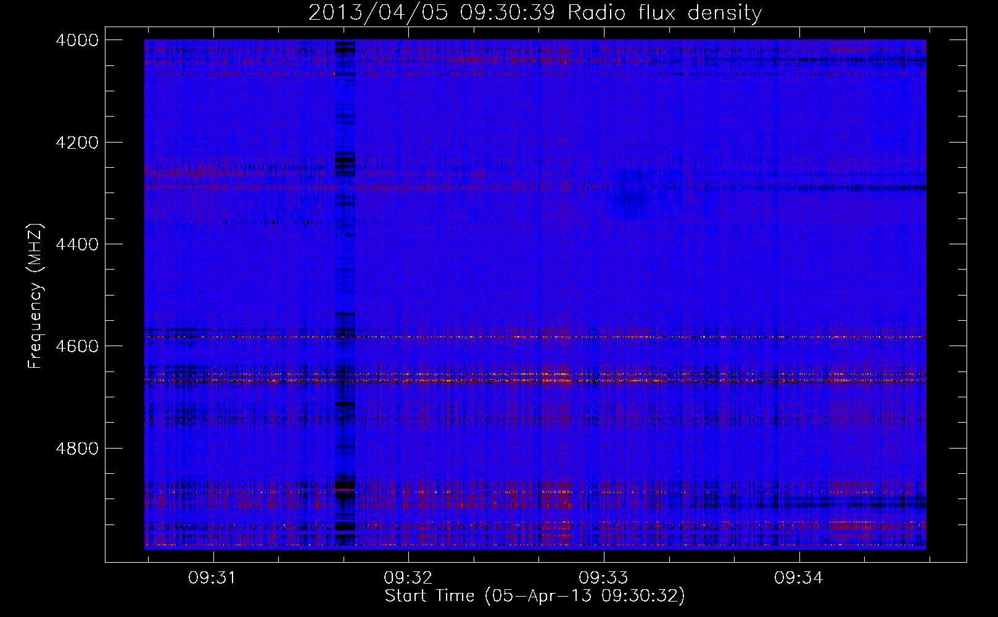
Task: Select the "Start Time (05-Apr-13 09:30:32)" axis title
Action: (535, 596)
